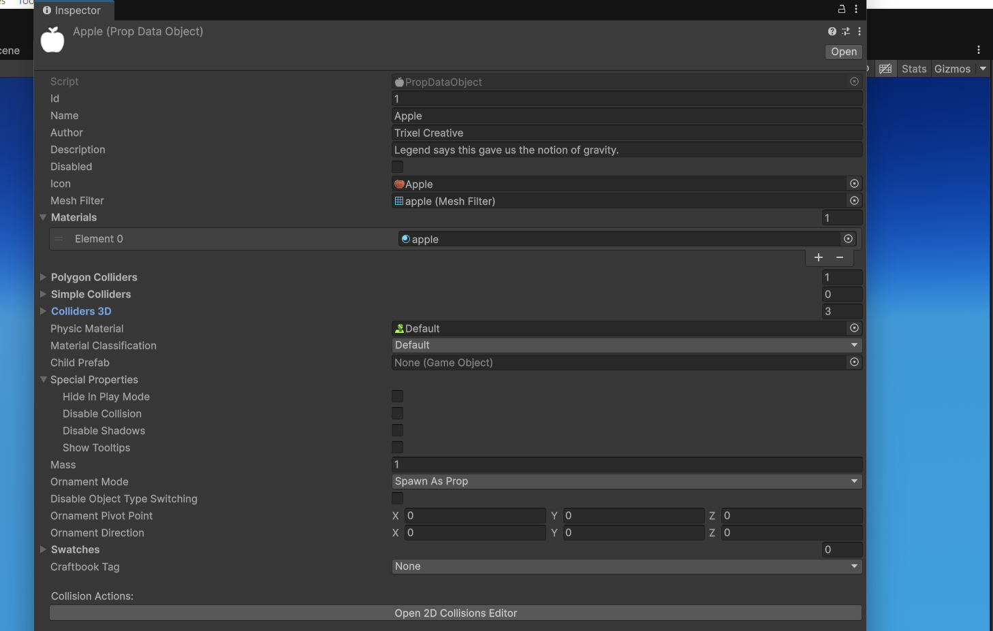Screen dimensions: 993x631
Task: Click the Inspector tab info icon
Action: (47, 10)
